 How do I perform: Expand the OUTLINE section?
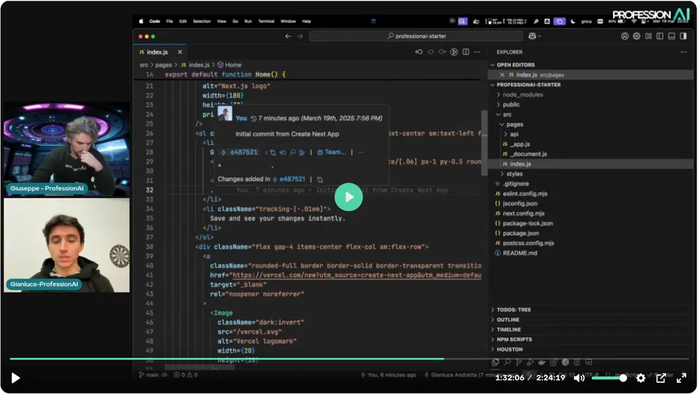point(508,319)
